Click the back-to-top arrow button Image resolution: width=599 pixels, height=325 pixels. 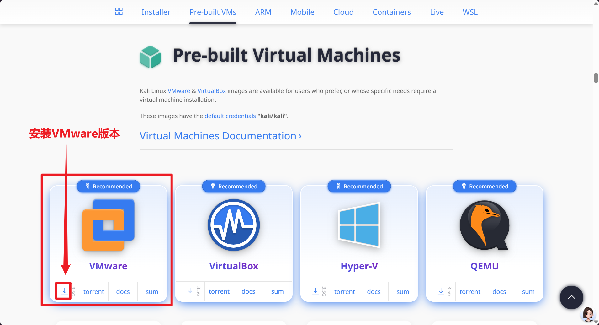(x=571, y=297)
